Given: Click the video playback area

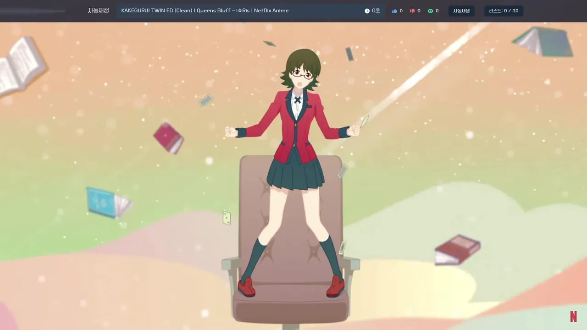Looking at the screenshot, I should pyautogui.click(x=293, y=176).
